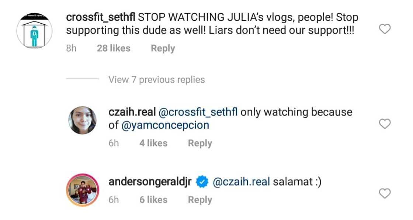This screenshot has width=413, height=220.
Task: Click andersongeraldjr's gradient-ringed profile photo
Action: point(82,189)
